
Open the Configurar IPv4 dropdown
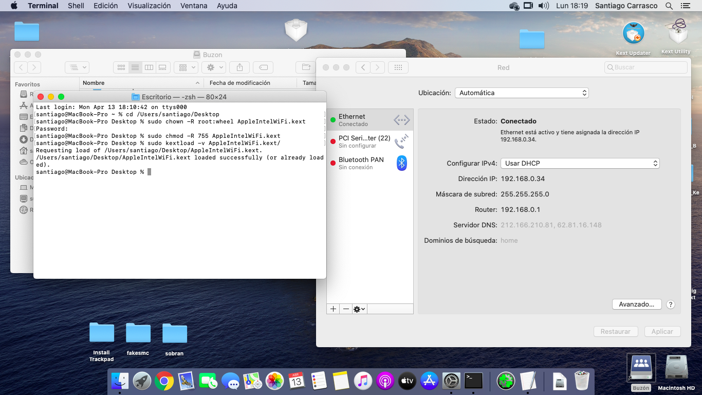click(580, 163)
